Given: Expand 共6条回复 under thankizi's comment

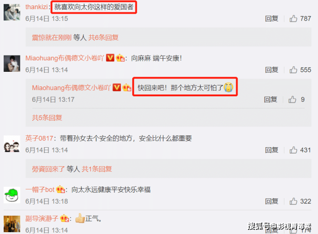Looking at the screenshot, I should pos(103,38).
